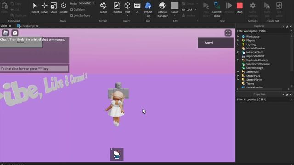Open the in-game more options circle icon
The image size is (294, 165).
click(228, 33)
